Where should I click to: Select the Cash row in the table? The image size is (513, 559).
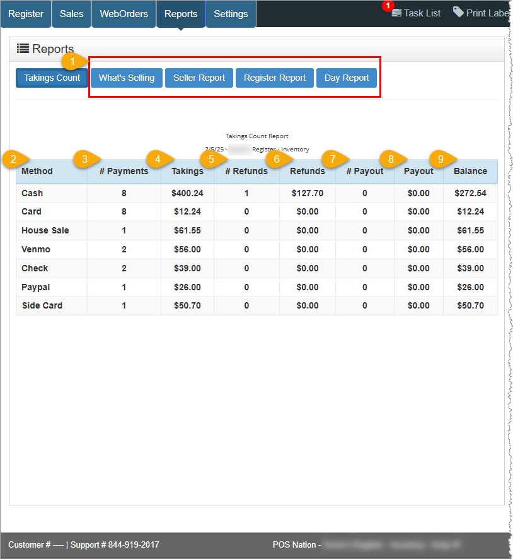click(x=32, y=193)
